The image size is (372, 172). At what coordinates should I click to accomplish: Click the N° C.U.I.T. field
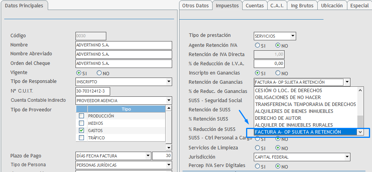pyautogui.click(x=93, y=91)
